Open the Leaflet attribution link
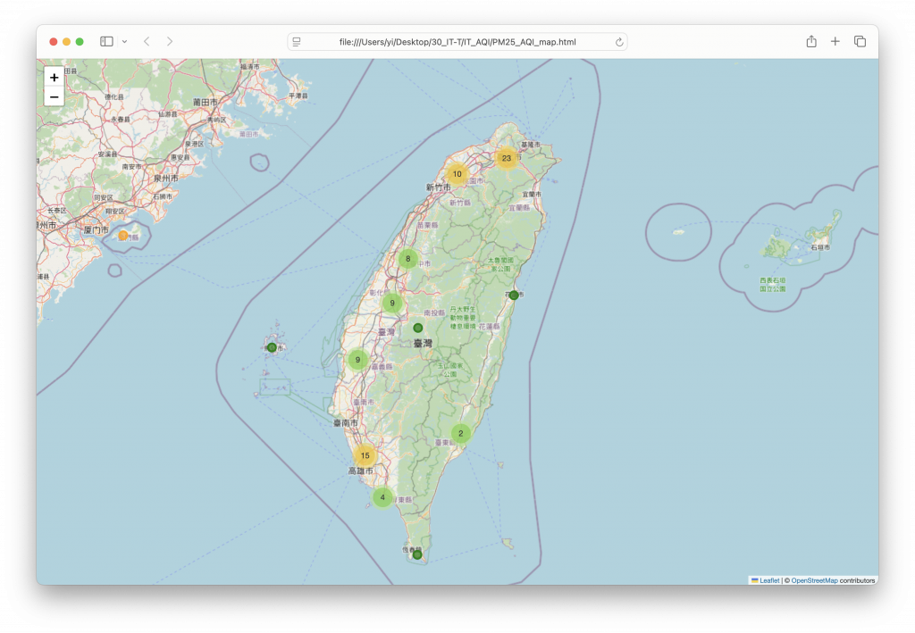915x633 pixels. pyautogui.click(x=769, y=580)
